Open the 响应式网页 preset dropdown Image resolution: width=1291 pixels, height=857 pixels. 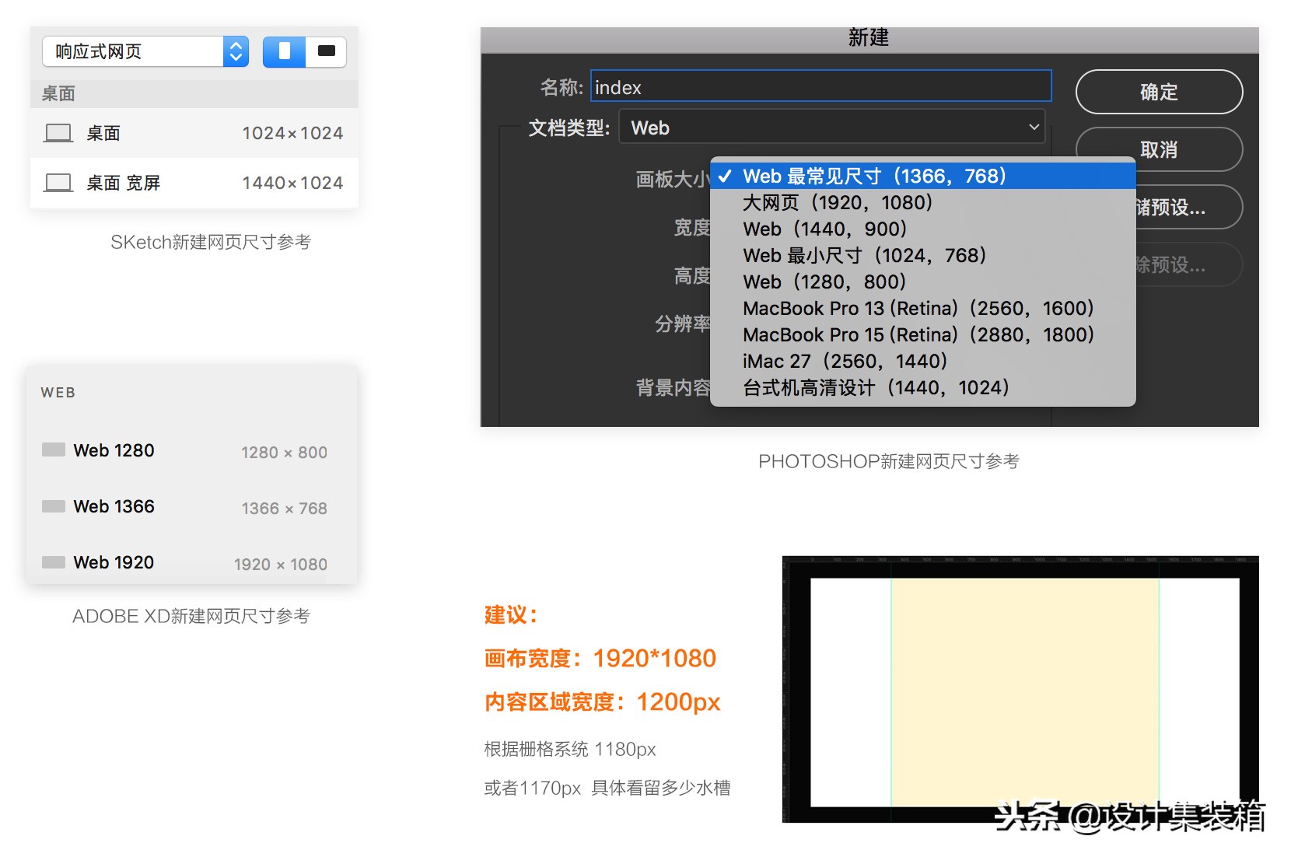click(145, 52)
